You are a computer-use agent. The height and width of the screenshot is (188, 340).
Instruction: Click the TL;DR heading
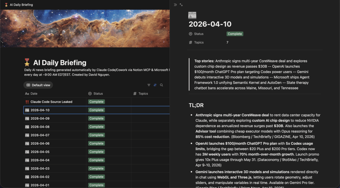(x=196, y=105)
